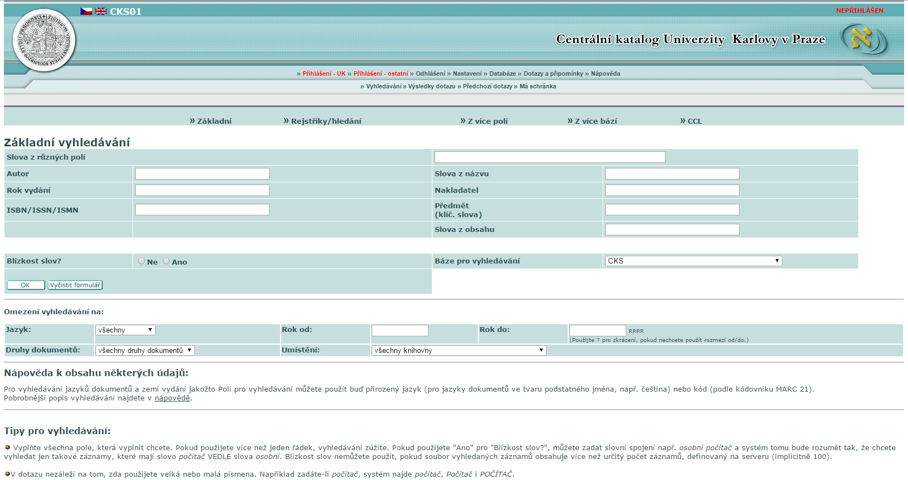Focus the ISBN/ISSN/ISMN input field
908x480 pixels.
tap(202, 209)
